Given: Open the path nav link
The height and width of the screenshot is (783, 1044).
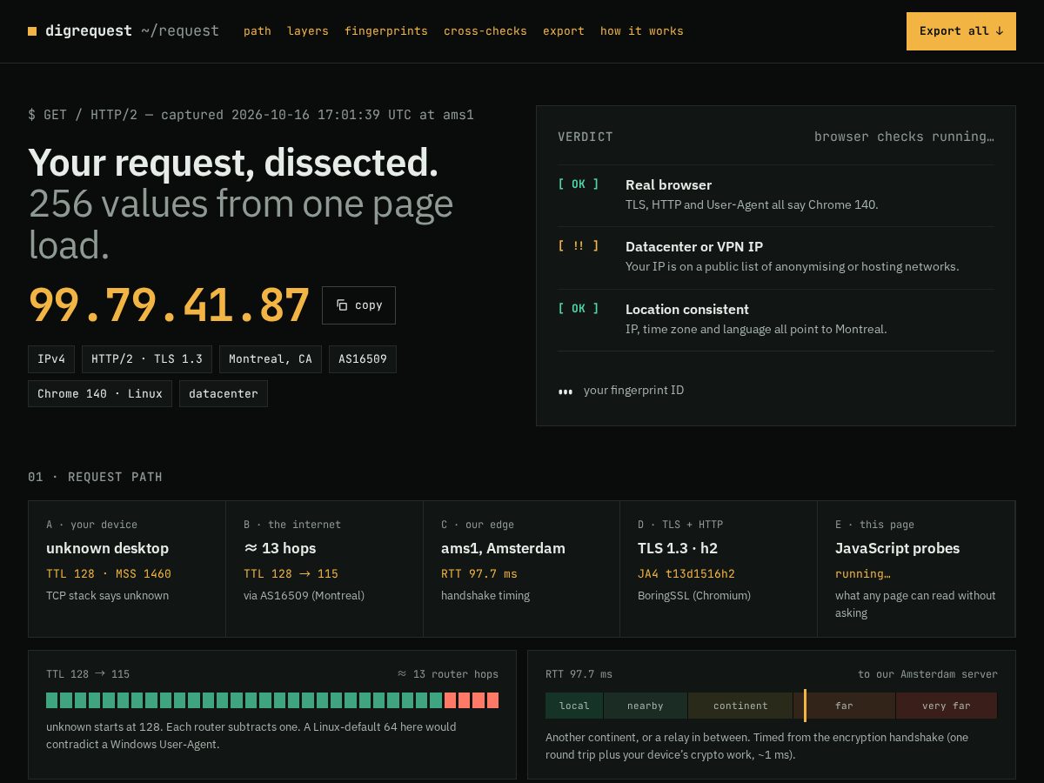Looking at the screenshot, I should (258, 31).
